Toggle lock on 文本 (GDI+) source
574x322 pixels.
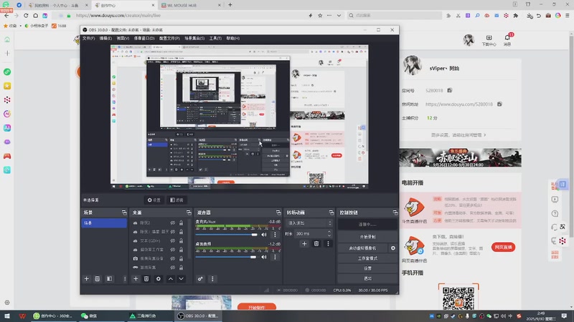pyautogui.click(x=181, y=240)
